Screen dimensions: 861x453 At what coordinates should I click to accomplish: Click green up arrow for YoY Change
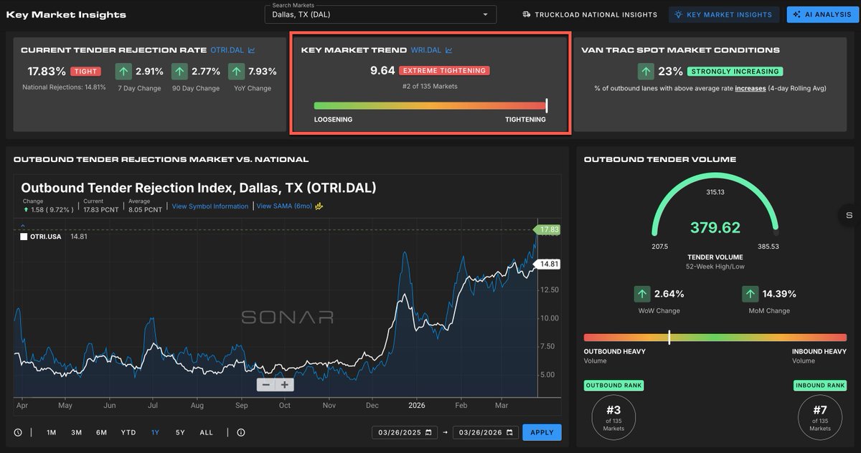[236, 72]
